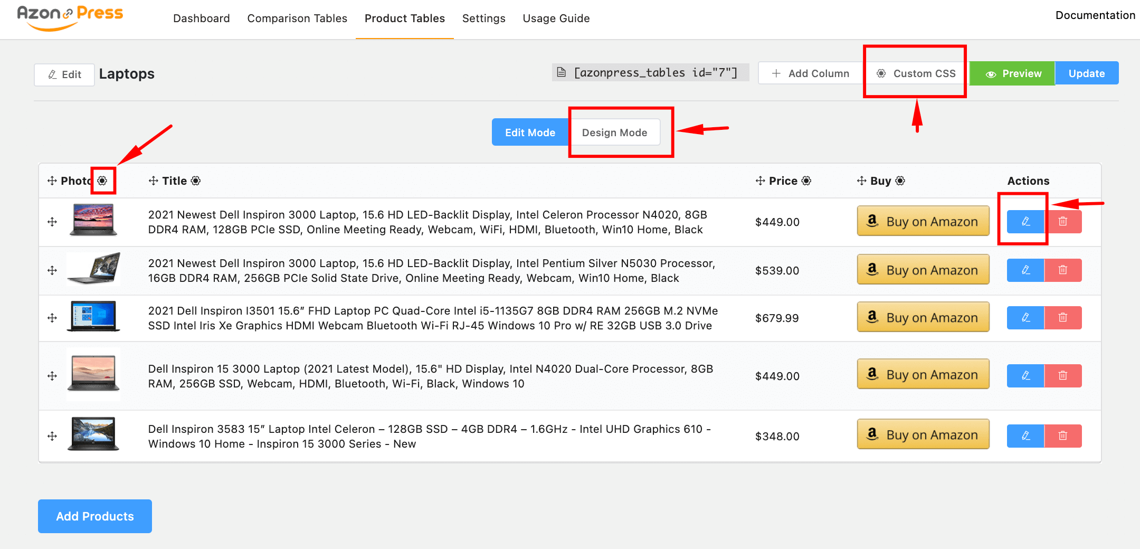The height and width of the screenshot is (549, 1140).
Task: Delete the $679.99 Inspiron I3501 row
Action: [x=1063, y=318]
